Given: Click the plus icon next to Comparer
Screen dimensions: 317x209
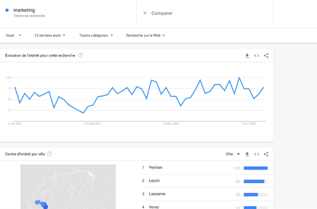Looking at the screenshot, I should [145, 13].
